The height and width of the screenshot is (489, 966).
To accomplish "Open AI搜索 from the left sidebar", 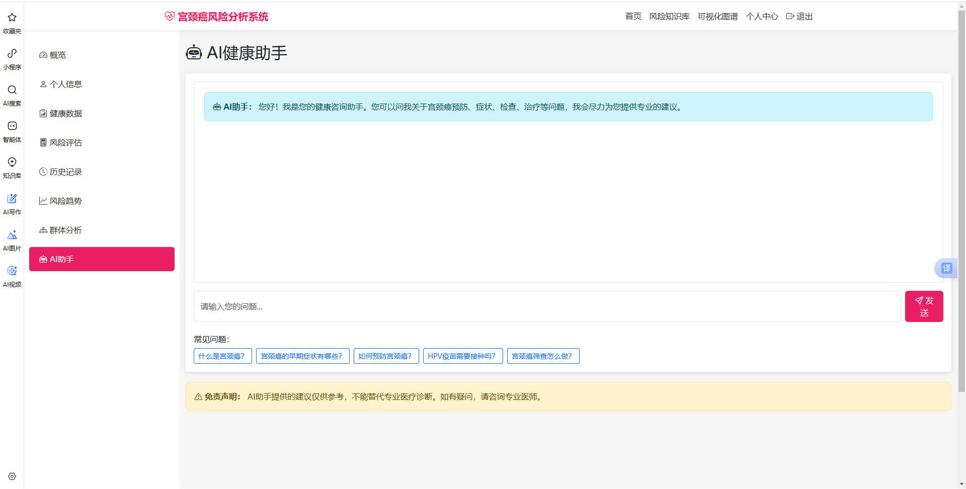I will pyautogui.click(x=12, y=95).
